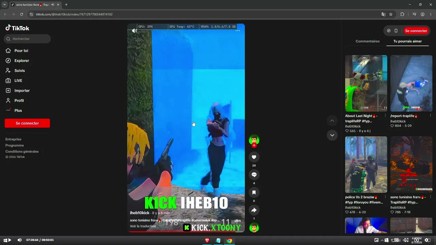This screenshot has height=245, width=436.
Task: Open the About Last Night video thumbnail
Action: (366, 83)
